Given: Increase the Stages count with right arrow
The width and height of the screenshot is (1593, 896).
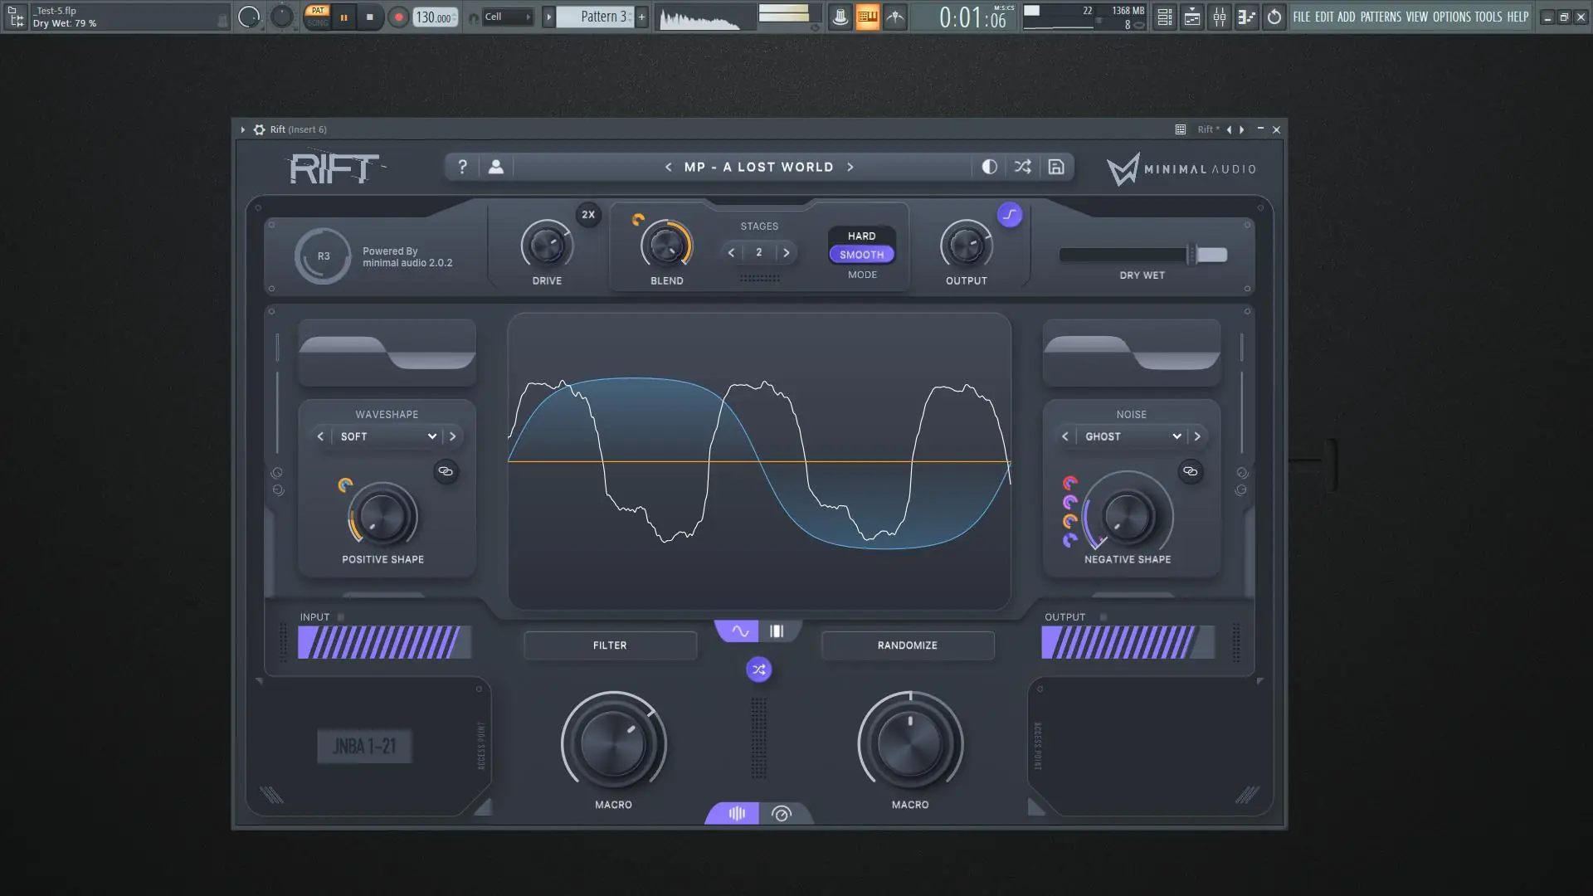Looking at the screenshot, I should click(x=787, y=253).
